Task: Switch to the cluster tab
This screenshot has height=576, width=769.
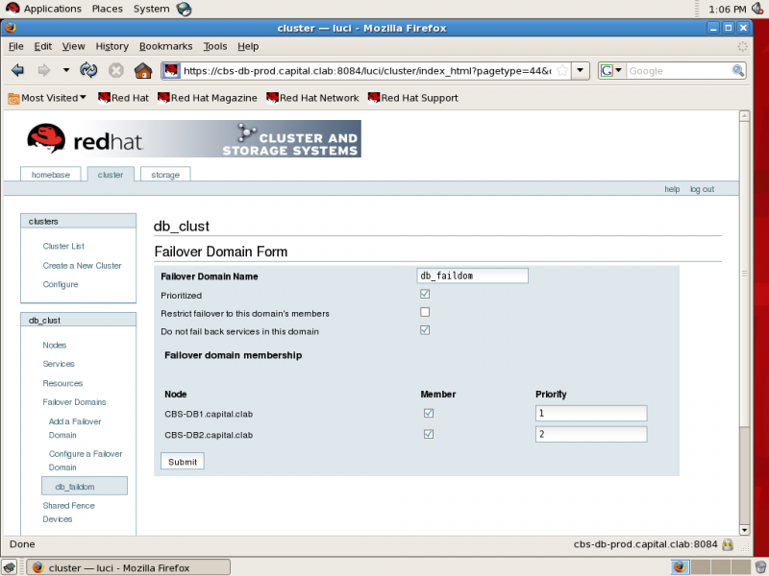Action: click(x=111, y=175)
